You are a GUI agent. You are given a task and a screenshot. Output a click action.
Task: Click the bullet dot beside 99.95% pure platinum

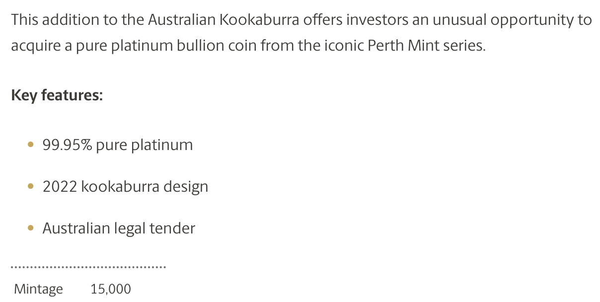31,145
